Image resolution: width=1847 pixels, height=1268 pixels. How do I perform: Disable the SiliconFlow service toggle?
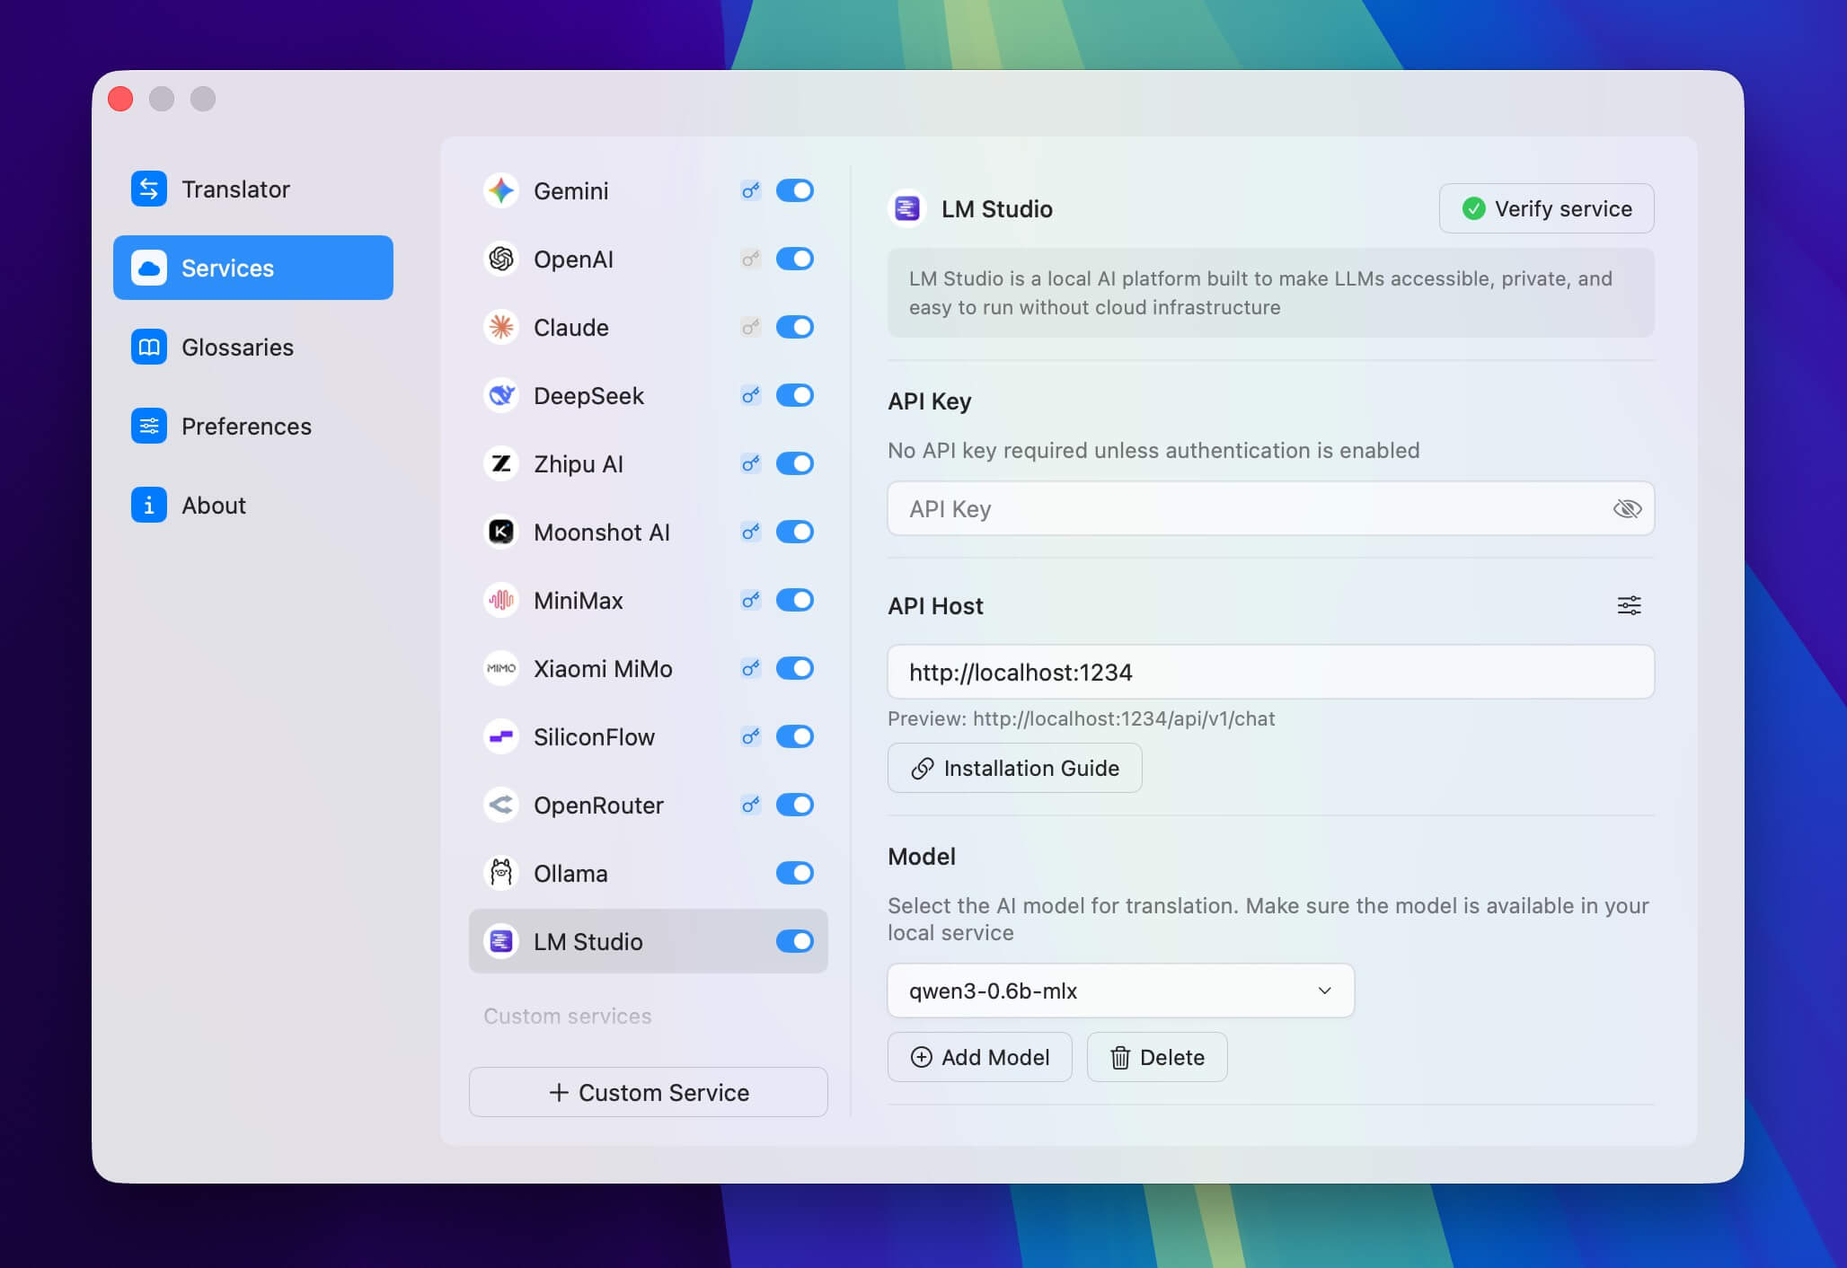[795, 736]
